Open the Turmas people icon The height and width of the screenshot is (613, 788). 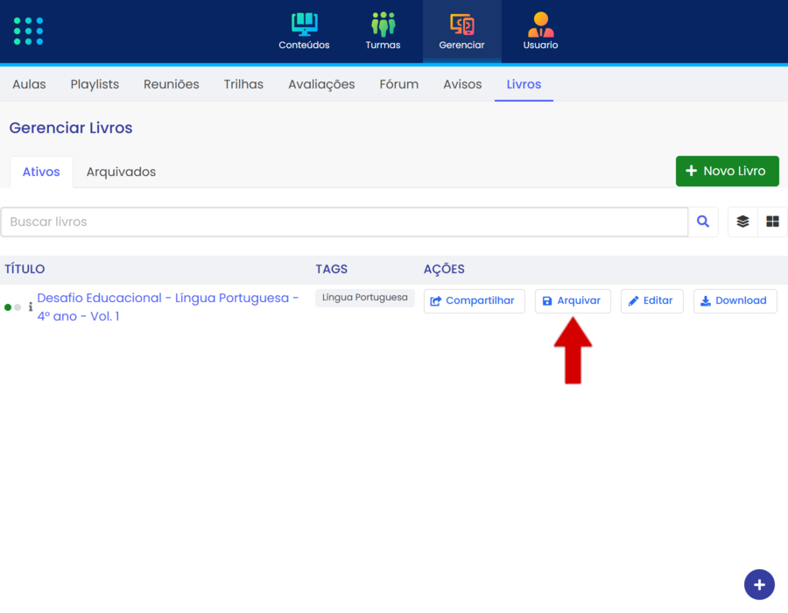[383, 25]
